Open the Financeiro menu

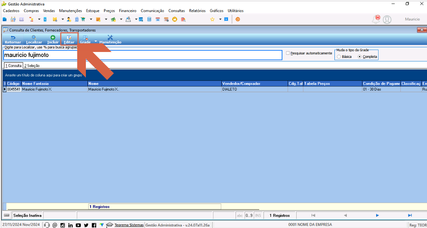pyautogui.click(x=128, y=11)
